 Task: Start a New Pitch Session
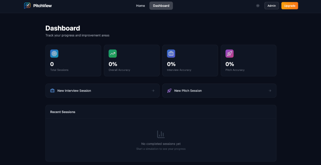(x=219, y=91)
